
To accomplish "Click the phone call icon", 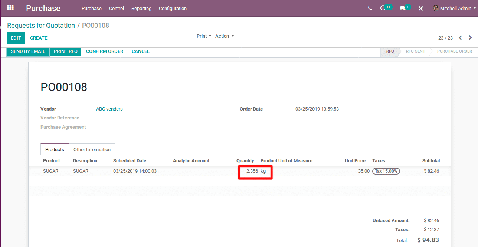I will coord(370,8).
